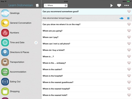This screenshot has height=99, width=132.
Task: Open the Transportation train icon
Action: [x=5, y=62]
